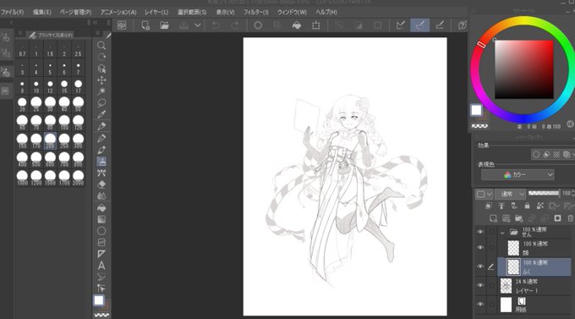Open a file with the folder icon
This screenshot has width=575, height=319.
[164, 25]
